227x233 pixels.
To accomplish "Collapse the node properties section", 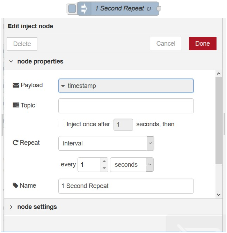I will coord(11,61).
